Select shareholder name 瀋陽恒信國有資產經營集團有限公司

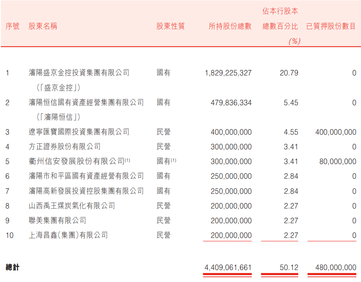[x=86, y=103]
